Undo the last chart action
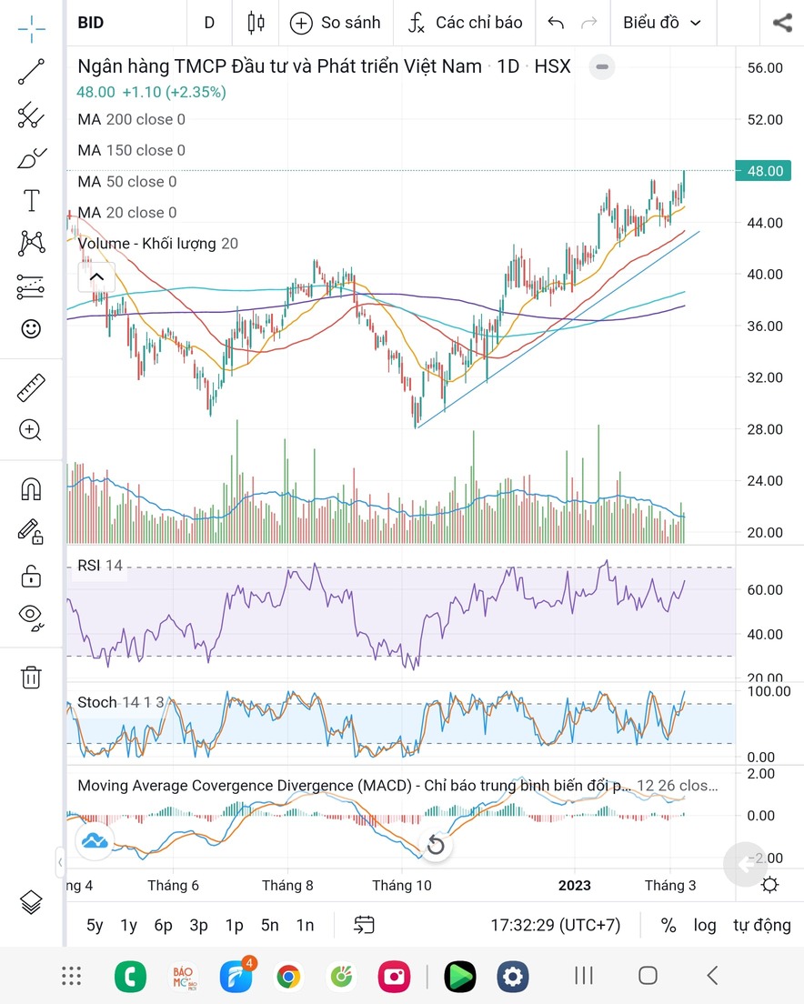The width and height of the screenshot is (804, 1004). pos(556,23)
